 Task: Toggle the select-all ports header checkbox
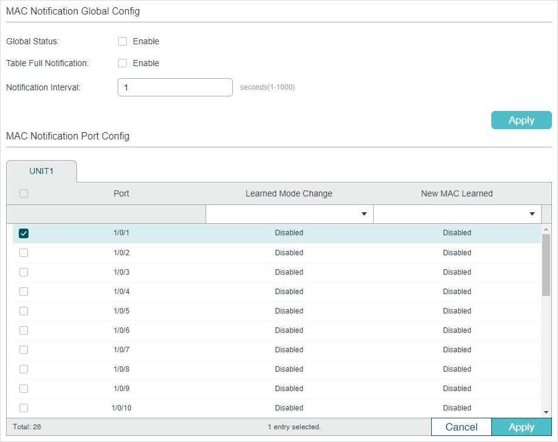(24, 194)
